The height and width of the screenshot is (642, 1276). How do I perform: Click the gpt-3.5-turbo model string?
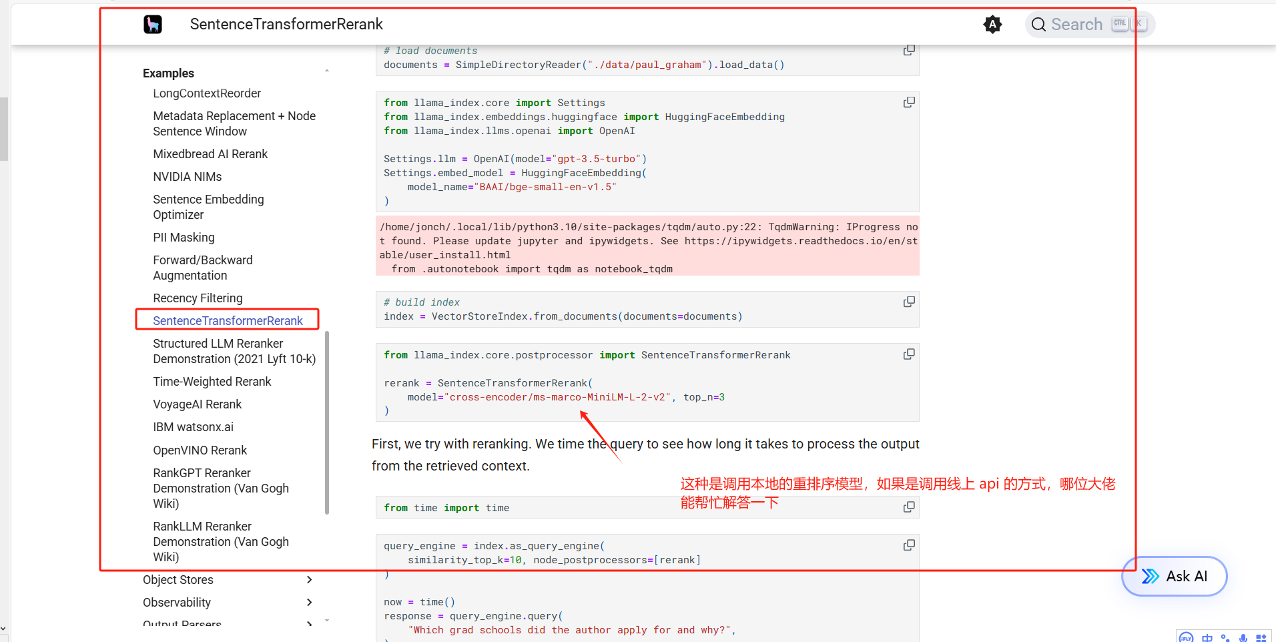coord(597,159)
